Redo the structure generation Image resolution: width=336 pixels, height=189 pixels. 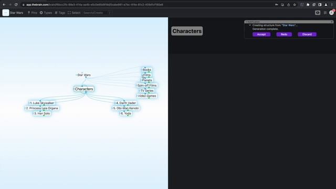(284, 34)
